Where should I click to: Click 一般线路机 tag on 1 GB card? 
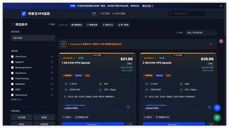(x=67, y=75)
